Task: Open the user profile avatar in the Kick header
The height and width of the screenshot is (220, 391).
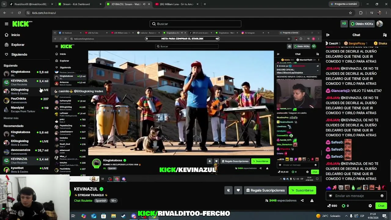Action: (380, 24)
